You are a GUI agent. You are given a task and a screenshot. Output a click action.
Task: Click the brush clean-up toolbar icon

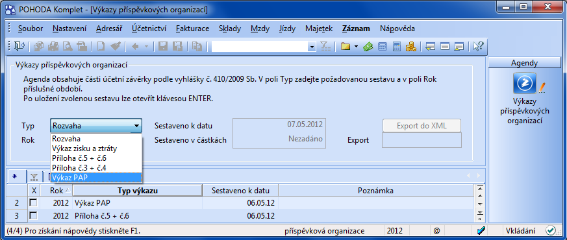(x=116, y=47)
